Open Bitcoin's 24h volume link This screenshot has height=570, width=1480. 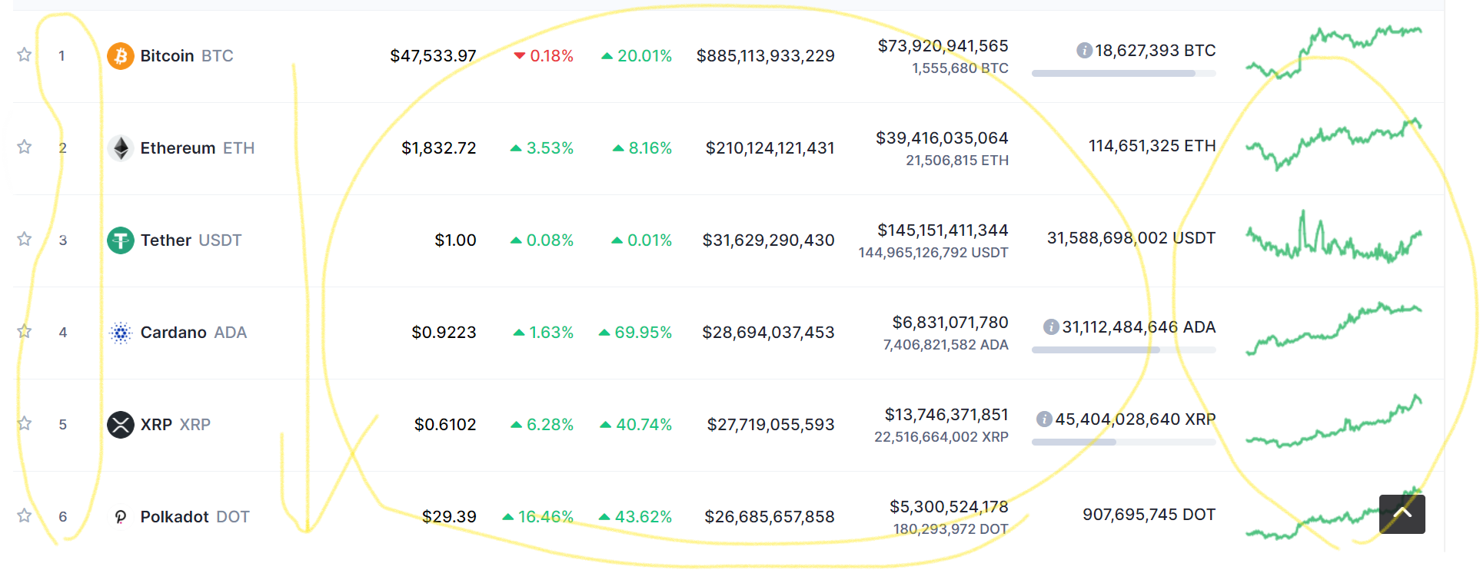pyautogui.click(x=943, y=46)
